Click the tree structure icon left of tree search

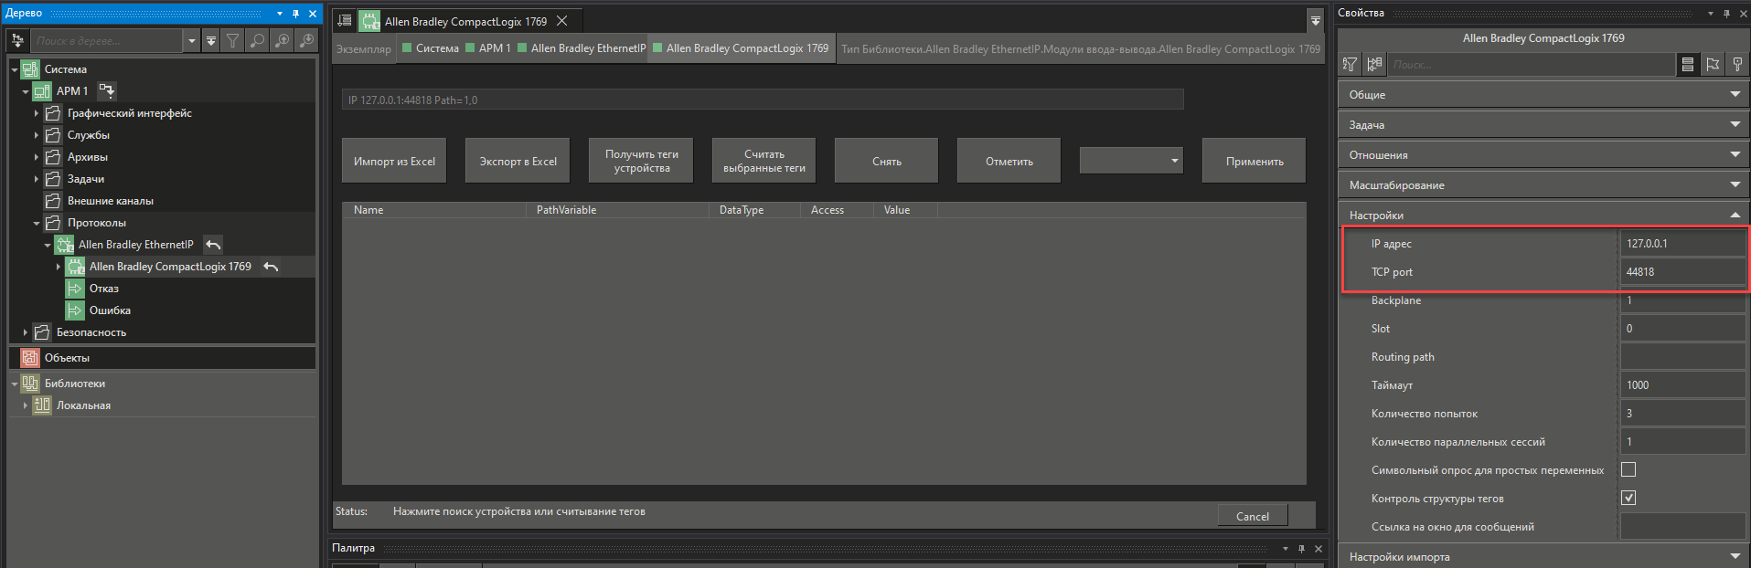pyautogui.click(x=17, y=41)
